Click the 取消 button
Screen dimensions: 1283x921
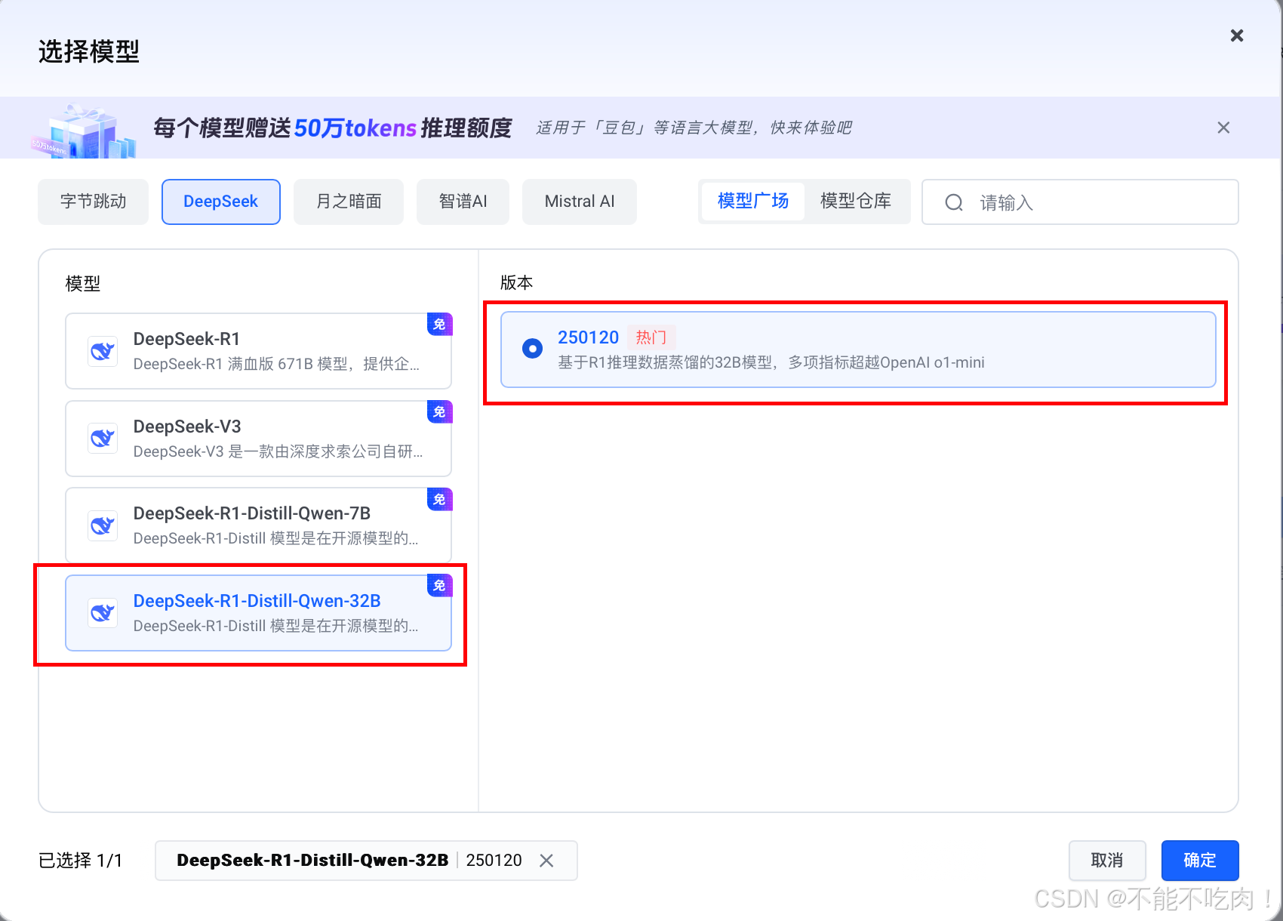point(1107,861)
